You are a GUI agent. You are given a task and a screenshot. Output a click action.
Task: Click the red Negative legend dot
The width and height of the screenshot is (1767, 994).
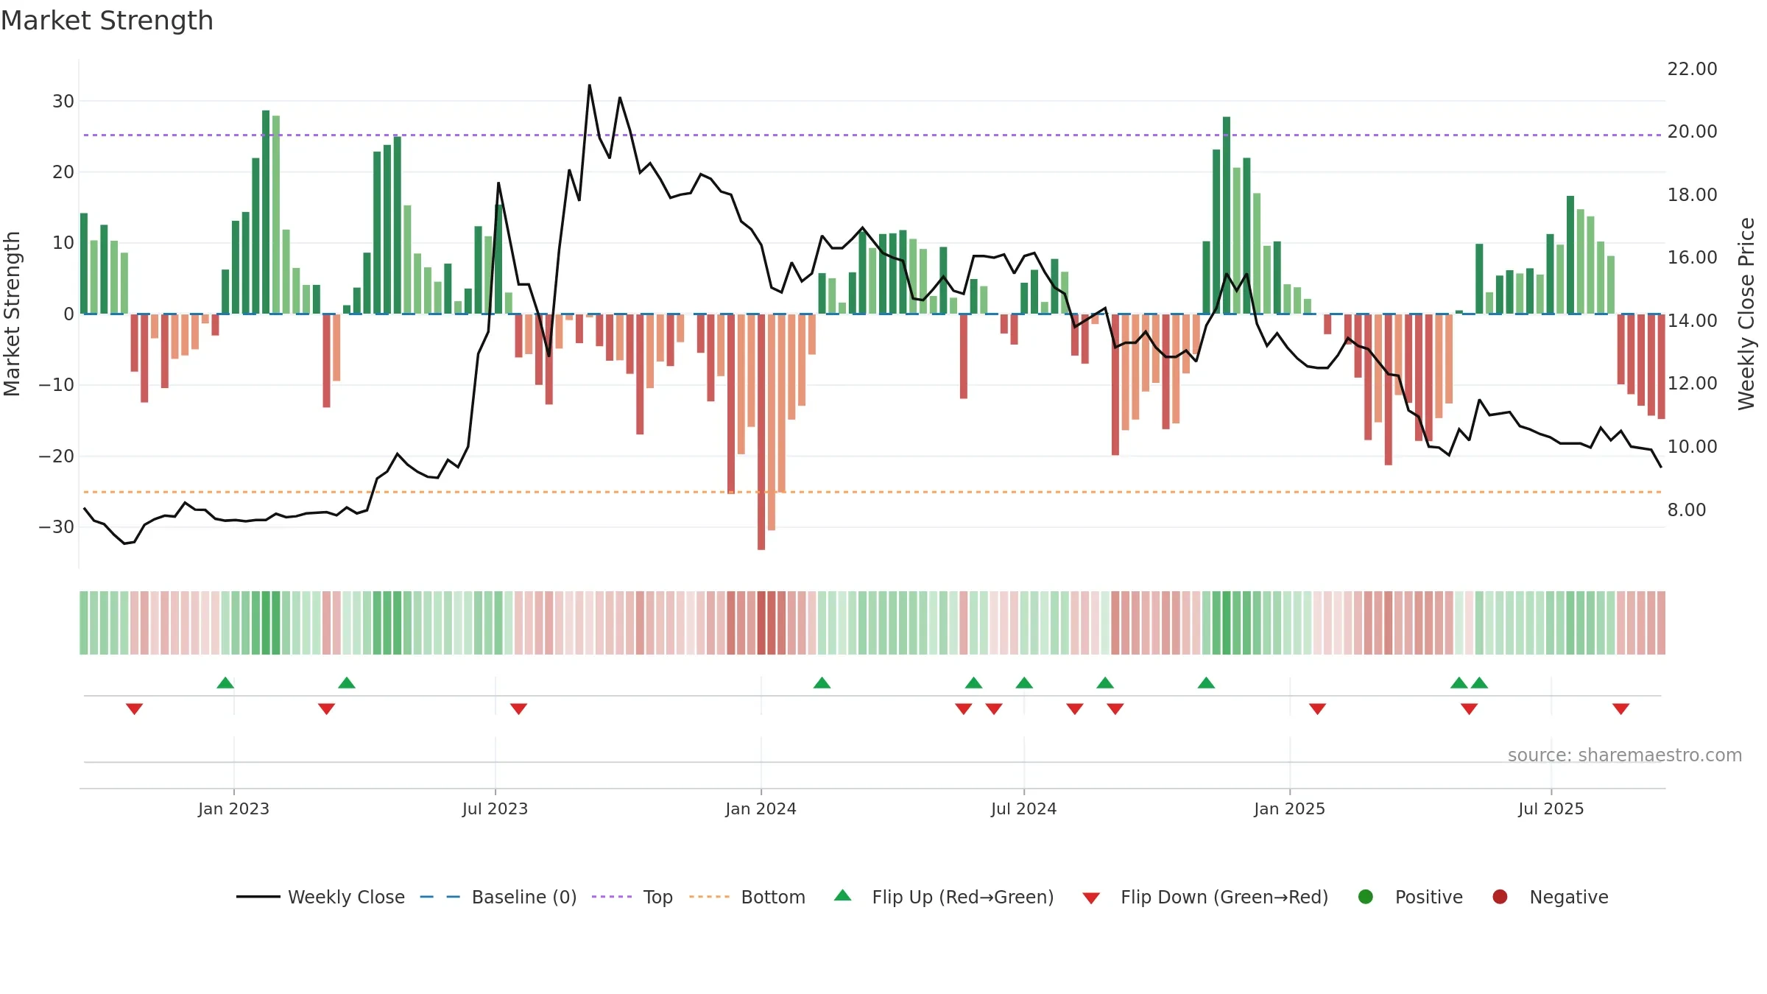(1500, 897)
